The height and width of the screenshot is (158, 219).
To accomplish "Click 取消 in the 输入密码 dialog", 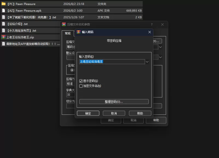I will [x=114, y=113].
